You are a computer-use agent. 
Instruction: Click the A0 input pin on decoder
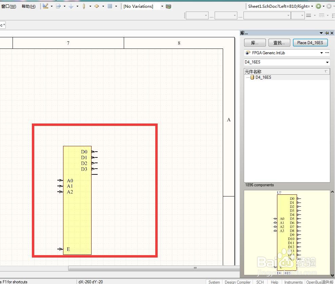click(x=60, y=181)
